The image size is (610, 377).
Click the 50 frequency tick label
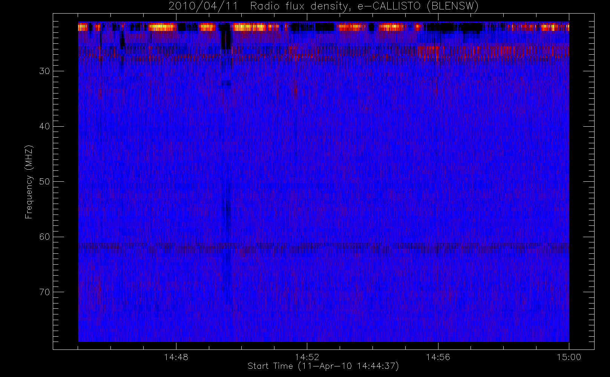pos(44,182)
